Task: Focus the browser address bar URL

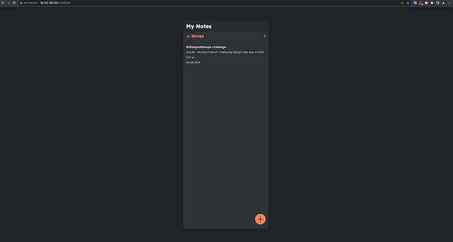Action: coord(55,3)
